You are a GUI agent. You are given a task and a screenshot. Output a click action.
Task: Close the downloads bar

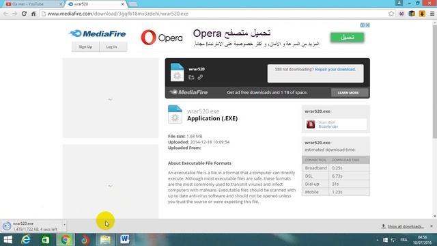(x=432, y=226)
